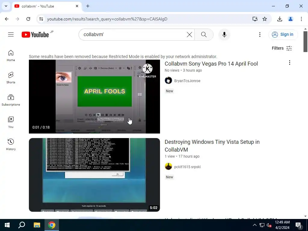Click BryanTcsJonroe channel avatar
Screen dimensions: 308x231
point(168,81)
